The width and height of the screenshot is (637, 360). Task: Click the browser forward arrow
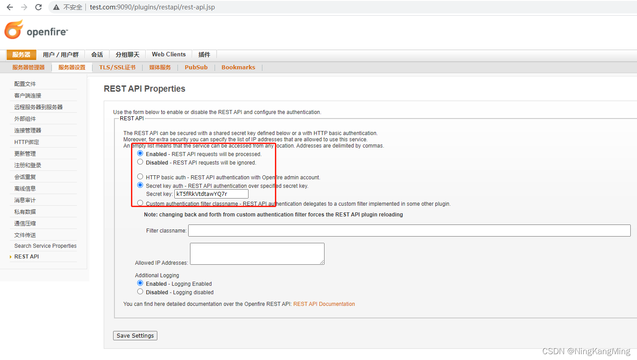click(x=24, y=7)
